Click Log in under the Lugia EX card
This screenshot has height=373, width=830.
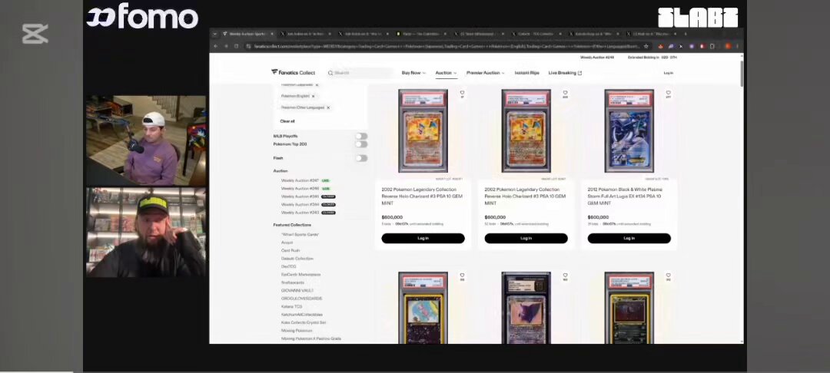coord(629,238)
